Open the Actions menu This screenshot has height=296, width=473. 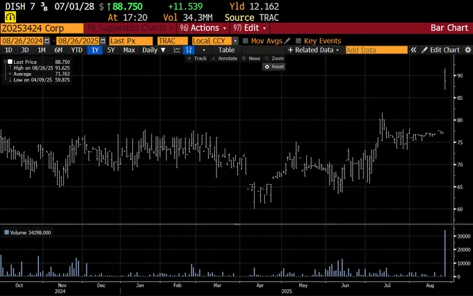pyautogui.click(x=203, y=28)
